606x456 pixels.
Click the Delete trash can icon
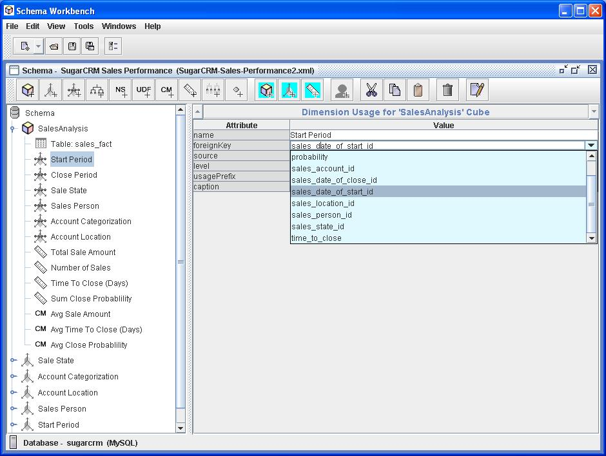coord(447,91)
